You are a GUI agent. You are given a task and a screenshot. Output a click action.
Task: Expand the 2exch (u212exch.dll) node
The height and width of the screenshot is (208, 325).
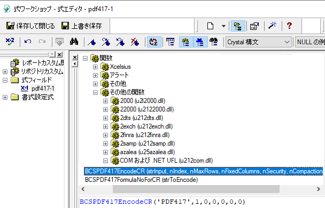pos(105,126)
